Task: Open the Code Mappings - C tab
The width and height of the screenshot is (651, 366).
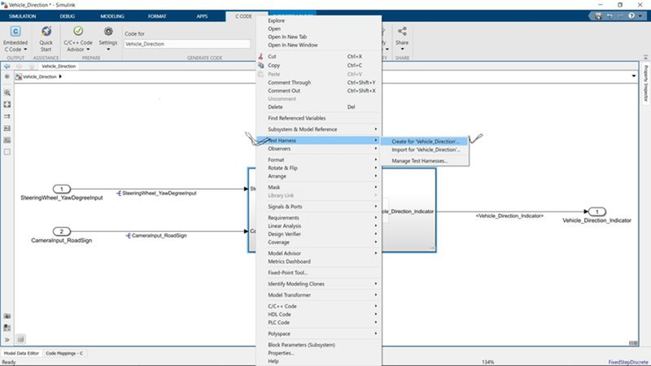Action: [x=64, y=353]
